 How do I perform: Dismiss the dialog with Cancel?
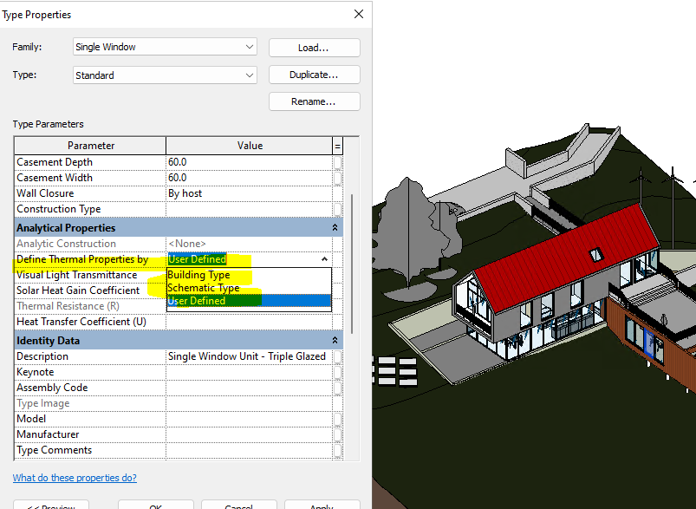pos(239,506)
